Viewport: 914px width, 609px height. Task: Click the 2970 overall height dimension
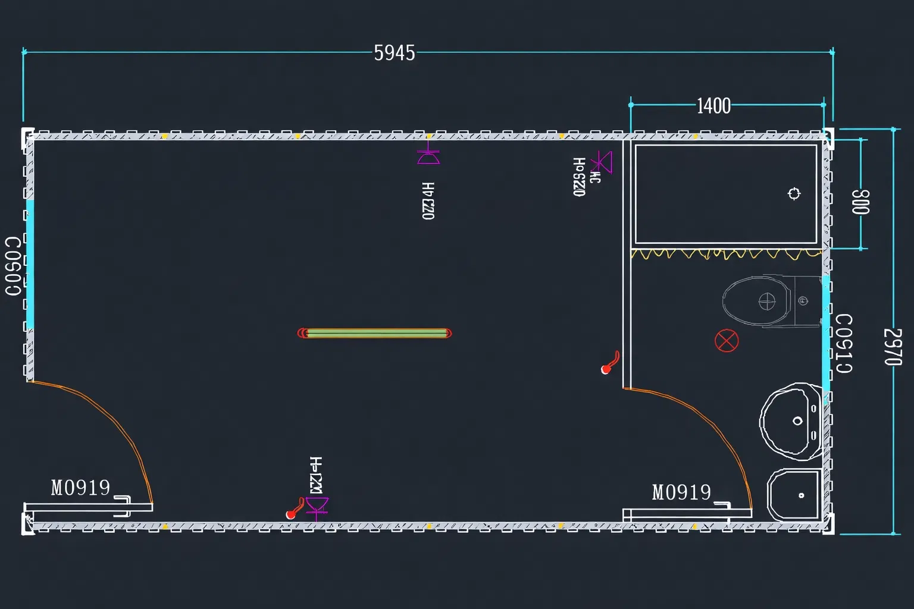click(x=893, y=346)
